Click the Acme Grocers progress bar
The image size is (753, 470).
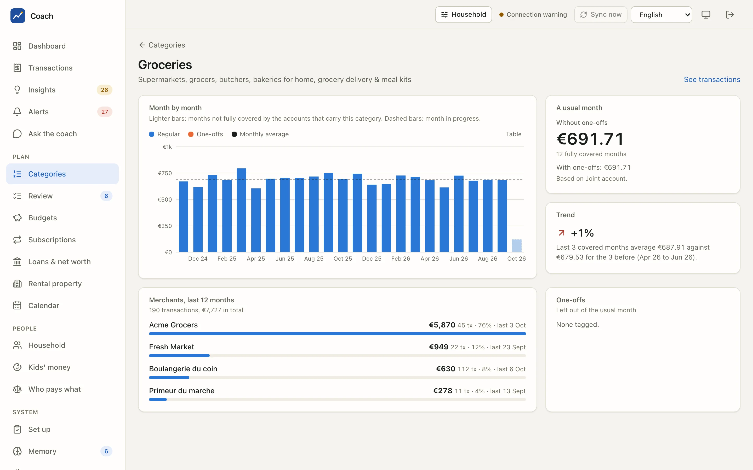337,334
